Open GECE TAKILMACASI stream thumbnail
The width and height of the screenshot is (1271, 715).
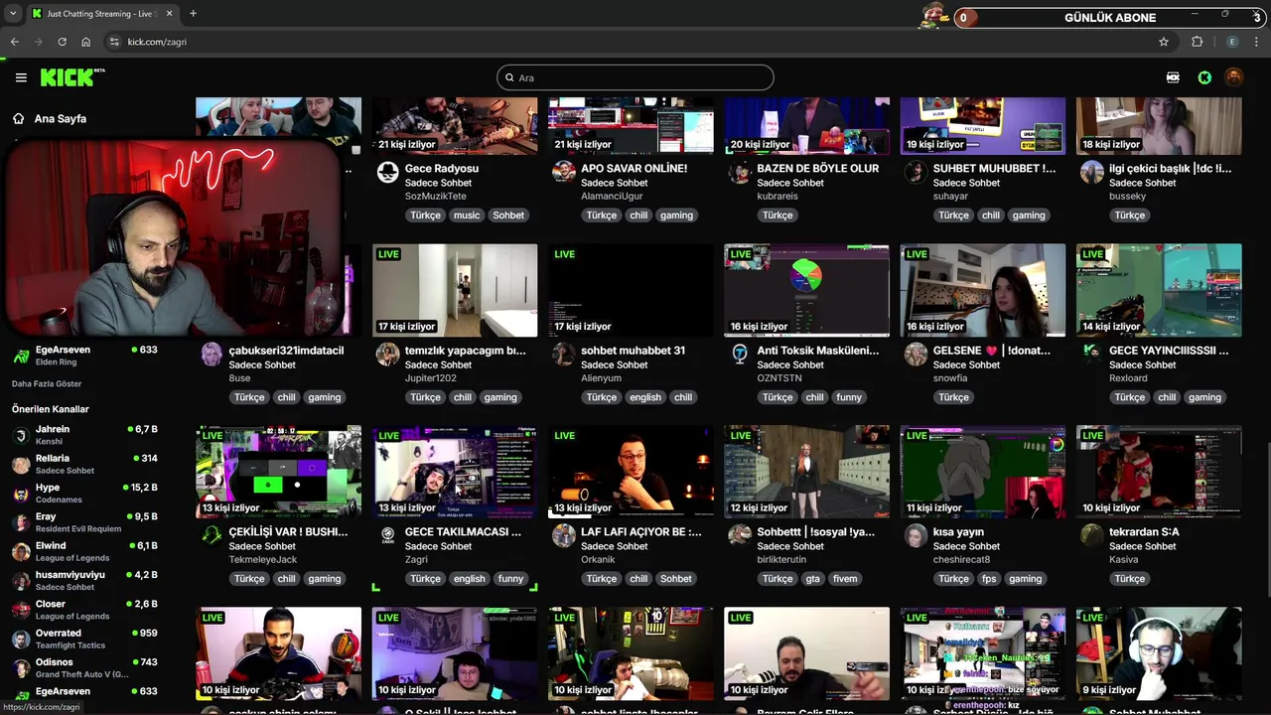coord(455,472)
